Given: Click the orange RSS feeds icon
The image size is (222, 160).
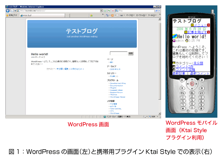Looking at the screenshot, I should click(x=112, y=15).
